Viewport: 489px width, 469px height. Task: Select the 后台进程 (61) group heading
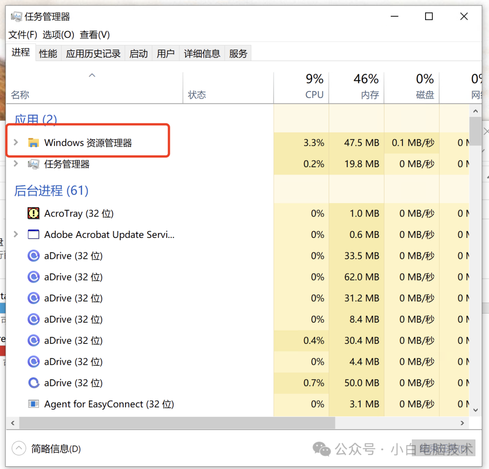click(51, 190)
